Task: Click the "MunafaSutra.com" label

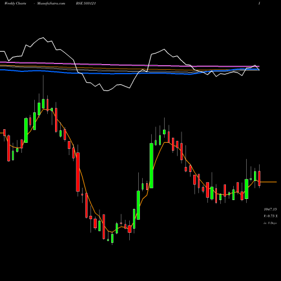Action: pyautogui.click(x=51, y=3)
